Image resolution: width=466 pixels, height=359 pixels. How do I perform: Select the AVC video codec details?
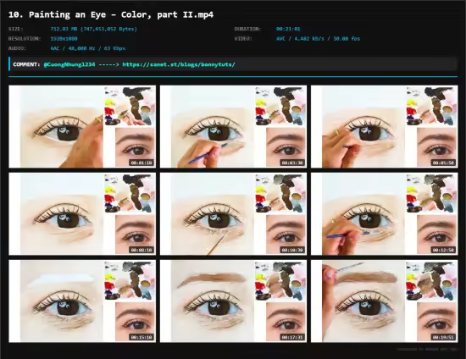pos(318,39)
